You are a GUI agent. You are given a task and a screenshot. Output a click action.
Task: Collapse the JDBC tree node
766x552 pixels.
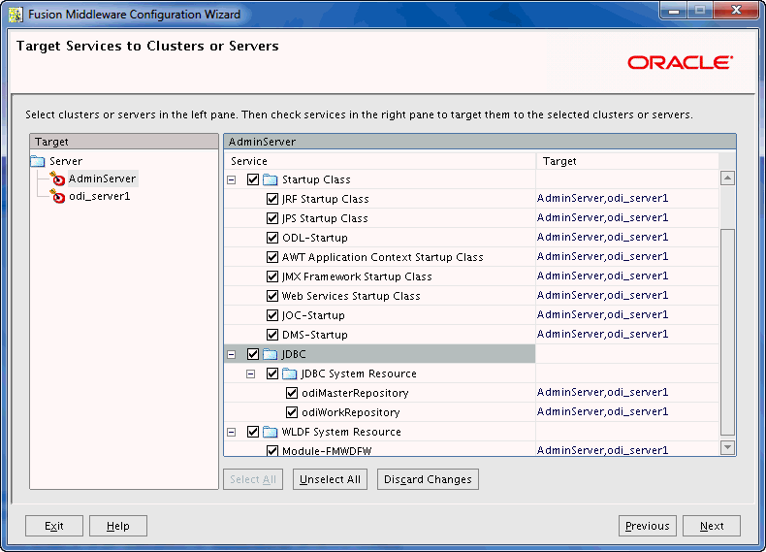(x=232, y=354)
